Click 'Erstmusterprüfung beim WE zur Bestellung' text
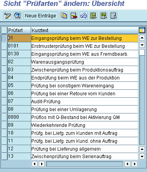The width and height of the screenshot is (147, 172). 78,46
